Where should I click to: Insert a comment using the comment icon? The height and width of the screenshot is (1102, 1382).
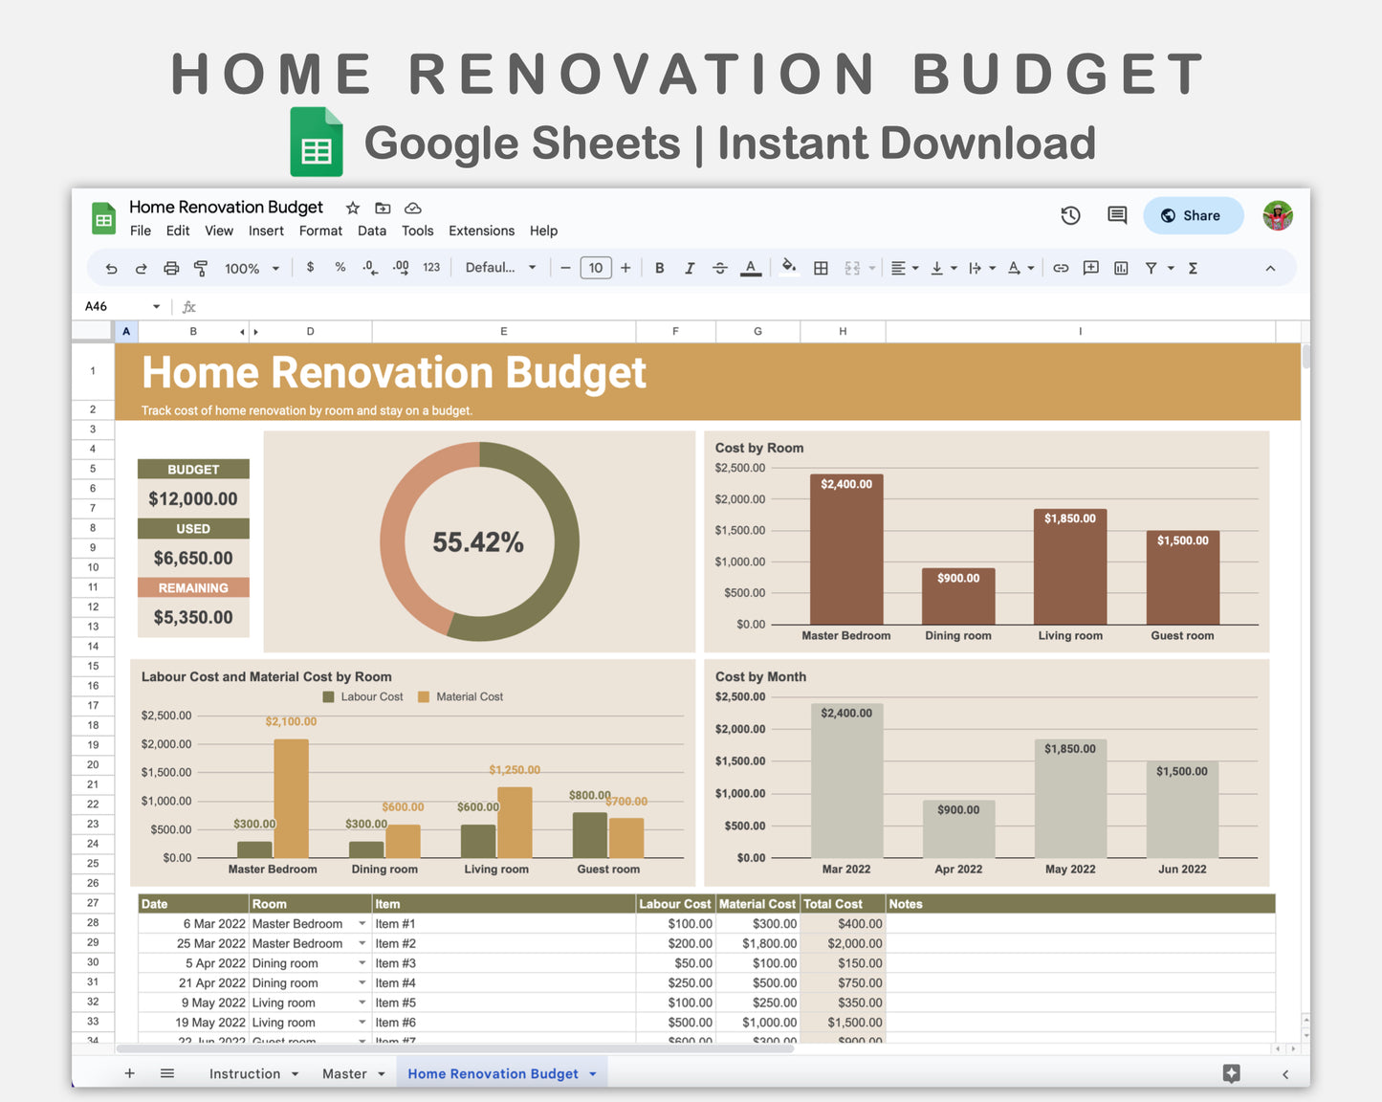[x=1090, y=268]
